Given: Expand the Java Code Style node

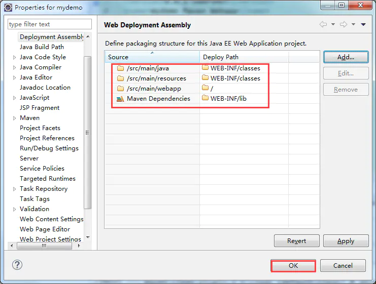Looking at the screenshot, I should pyautogui.click(x=14, y=57).
